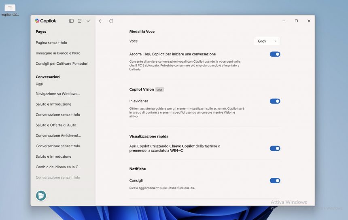Image resolution: width=348 pixels, height=220 pixels.
Task: Click the Labs badge beside Copilot Vision
Action: coord(160,89)
